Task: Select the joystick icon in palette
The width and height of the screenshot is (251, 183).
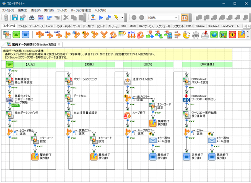Action: 205,34
